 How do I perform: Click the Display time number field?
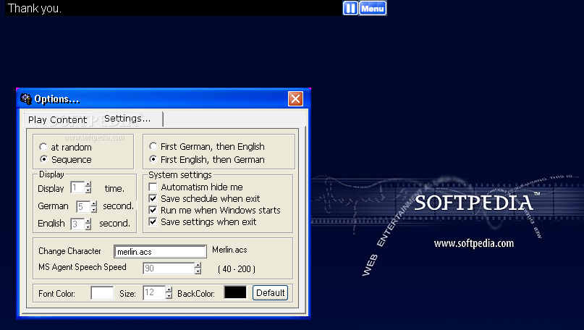pos(77,187)
